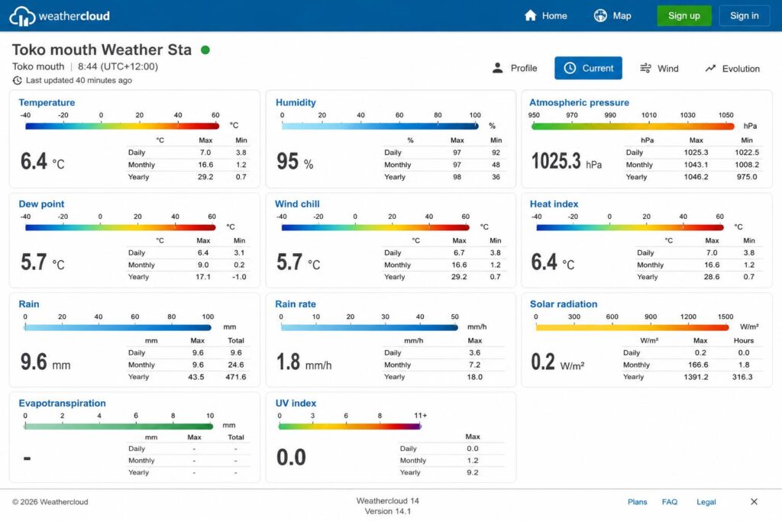Viewport: 782px width, 521px height.
Task: Click the Temperature color scale bar
Action: [x=122, y=126]
